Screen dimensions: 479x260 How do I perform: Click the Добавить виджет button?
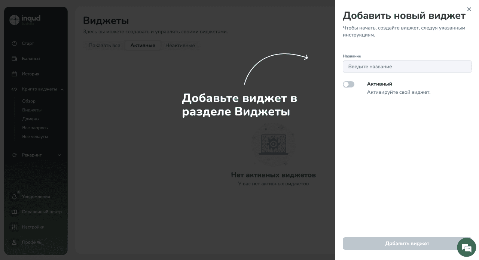click(x=407, y=244)
